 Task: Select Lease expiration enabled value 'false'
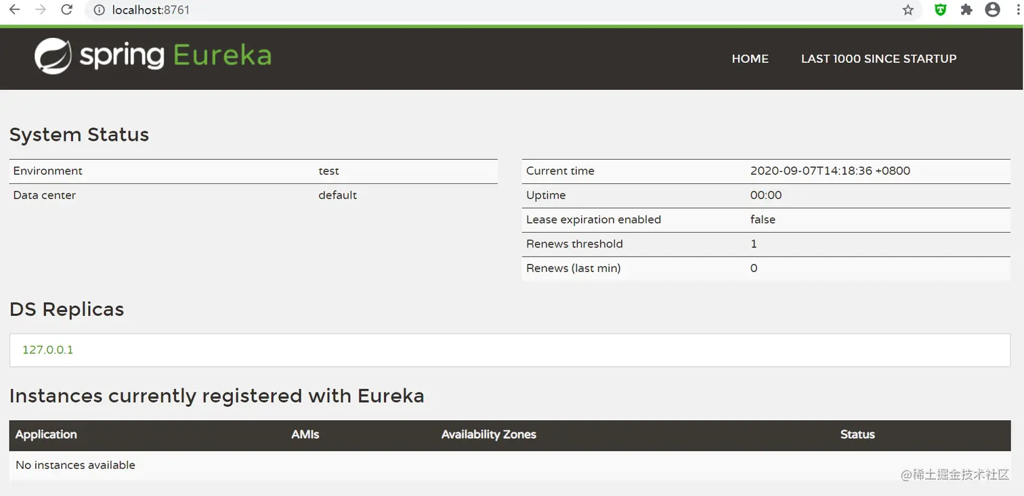click(x=763, y=220)
